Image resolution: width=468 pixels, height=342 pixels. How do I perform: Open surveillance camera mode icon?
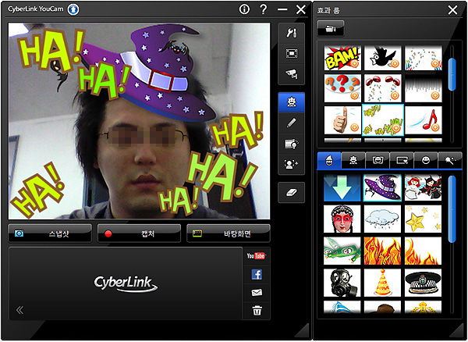click(291, 73)
